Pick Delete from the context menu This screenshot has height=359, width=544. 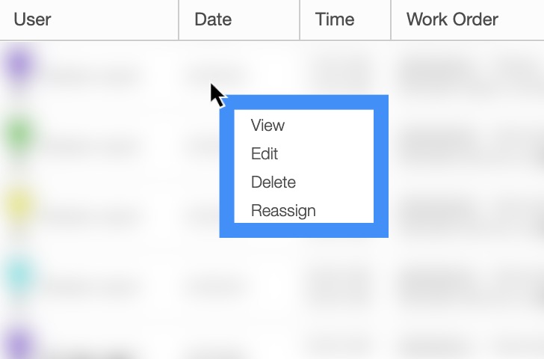(273, 182)
